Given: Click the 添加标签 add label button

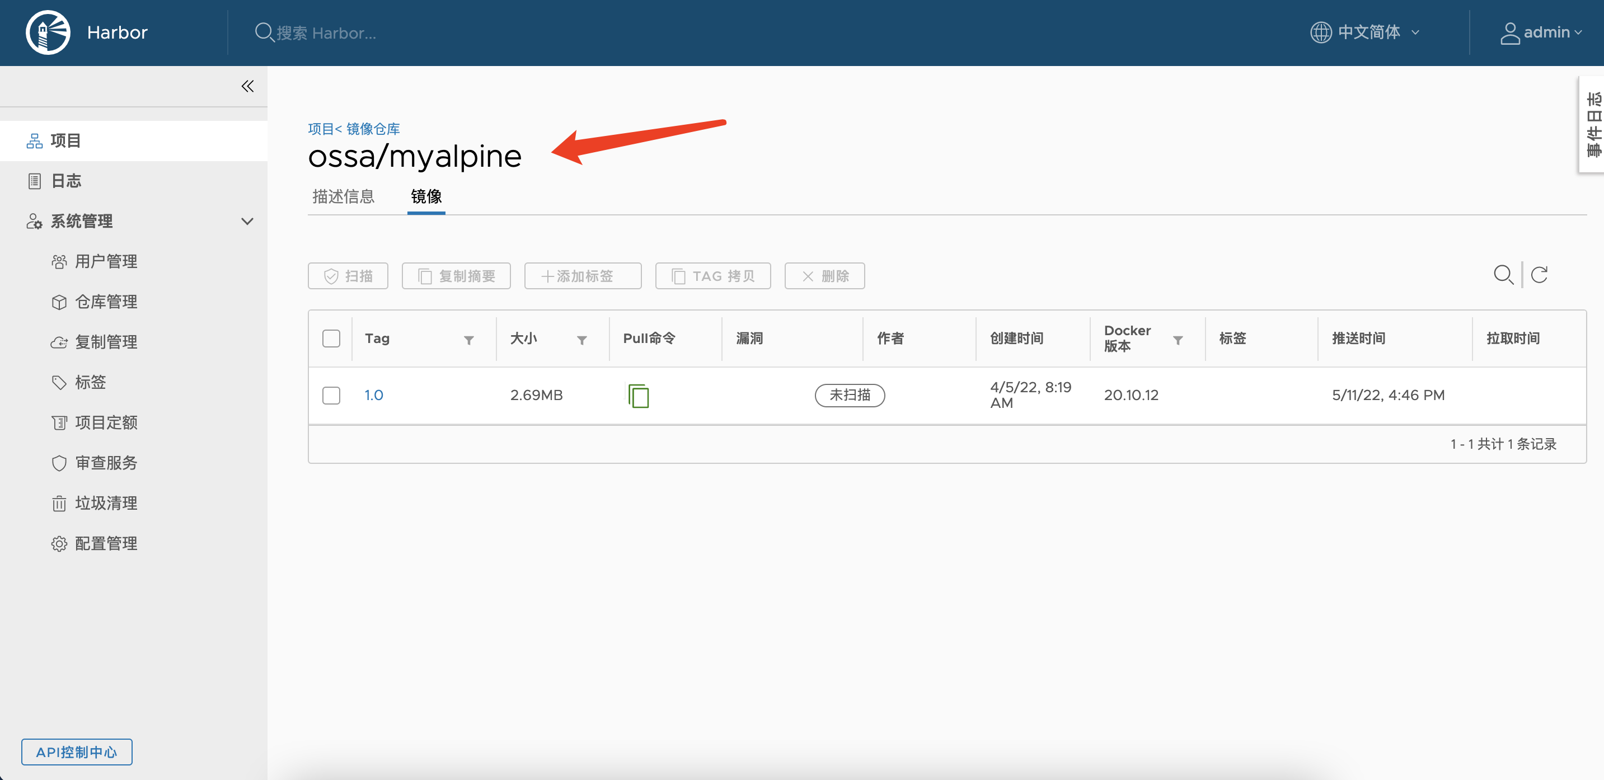Looking at the screenshot, I should [583, 276].
